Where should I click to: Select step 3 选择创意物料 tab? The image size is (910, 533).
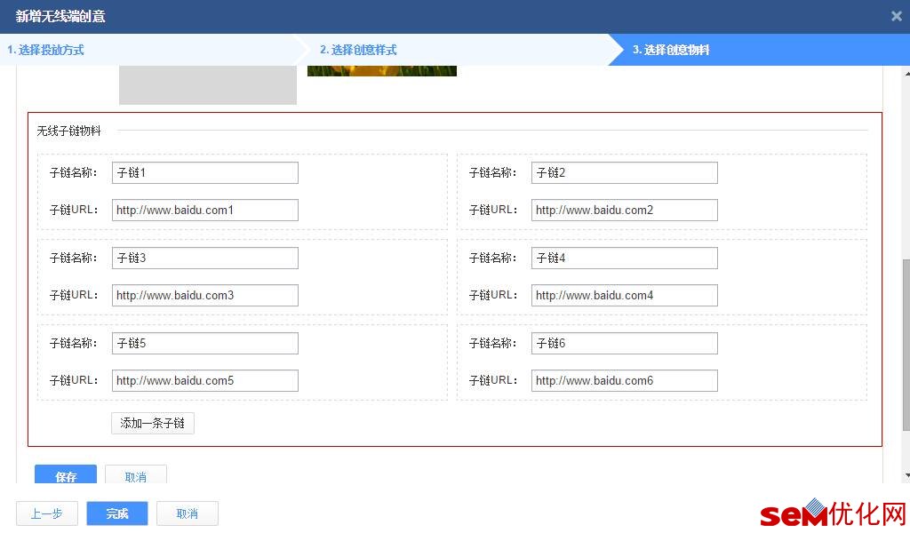pyautogui.click(x=671, y=50)
